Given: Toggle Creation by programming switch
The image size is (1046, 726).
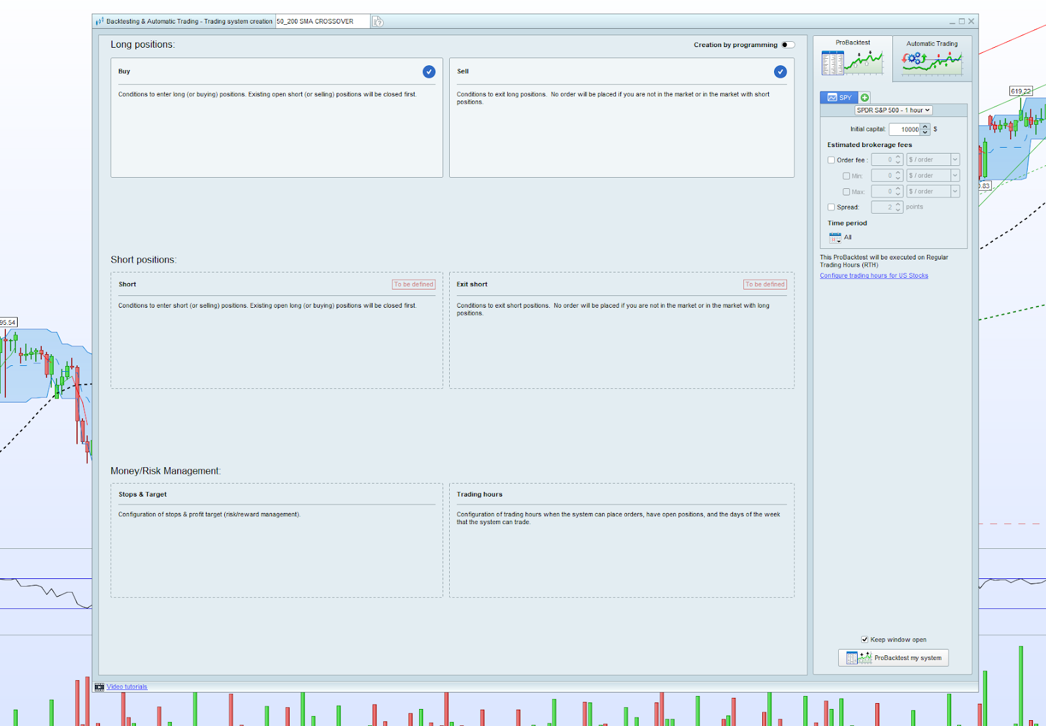Looking at the screenshot, I should [788, 45].
